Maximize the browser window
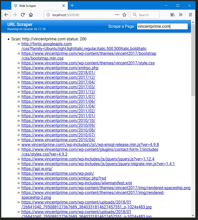This screenshot has height=220, width=198. click(178, 6)
